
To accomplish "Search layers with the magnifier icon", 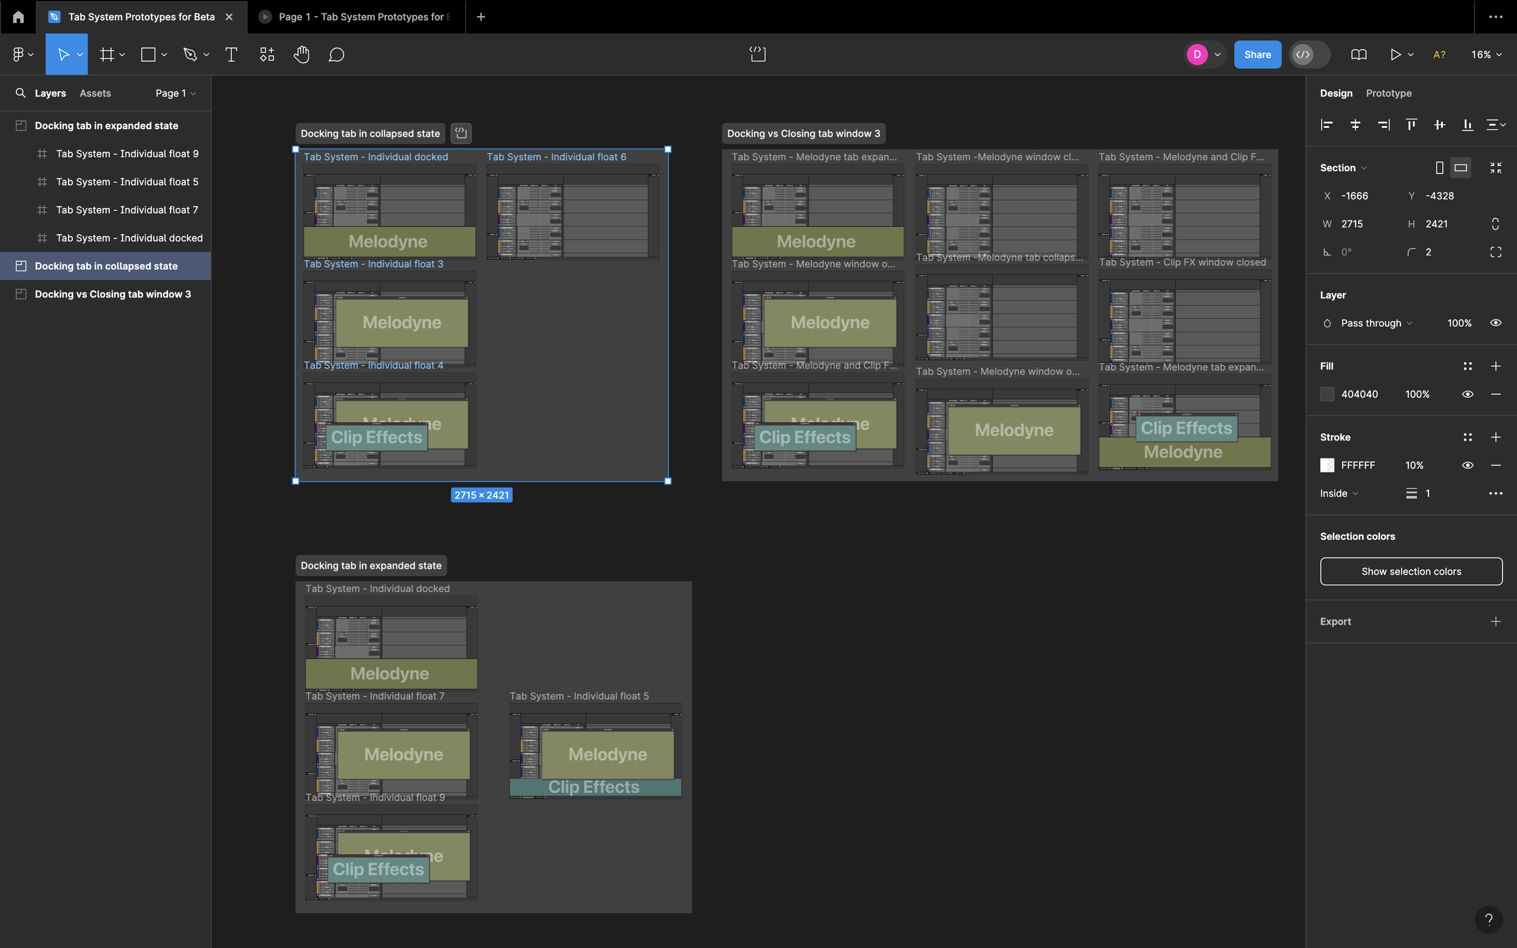I will [x=21, y=93].
